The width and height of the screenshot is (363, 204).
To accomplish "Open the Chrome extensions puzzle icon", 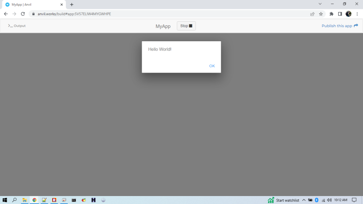I will (x=331, y=14).
